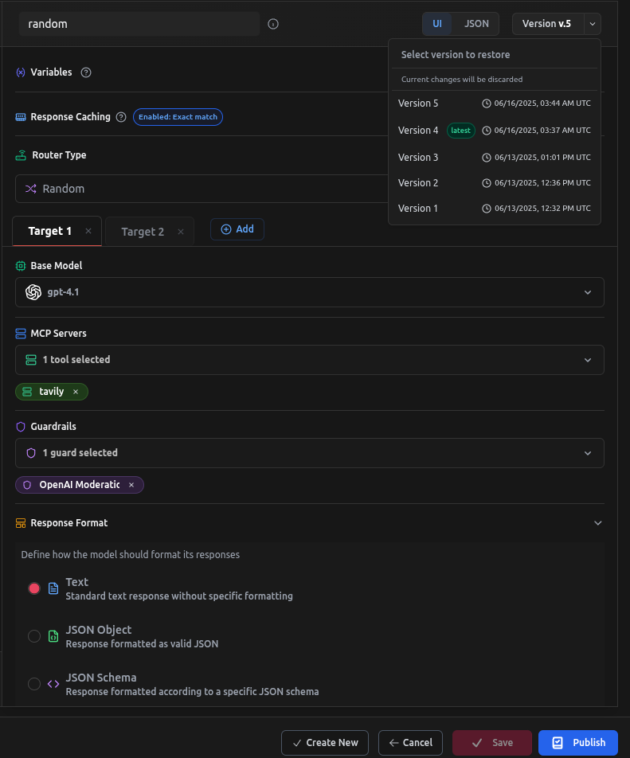Click the info icon beside the name field

click(273, 24)
